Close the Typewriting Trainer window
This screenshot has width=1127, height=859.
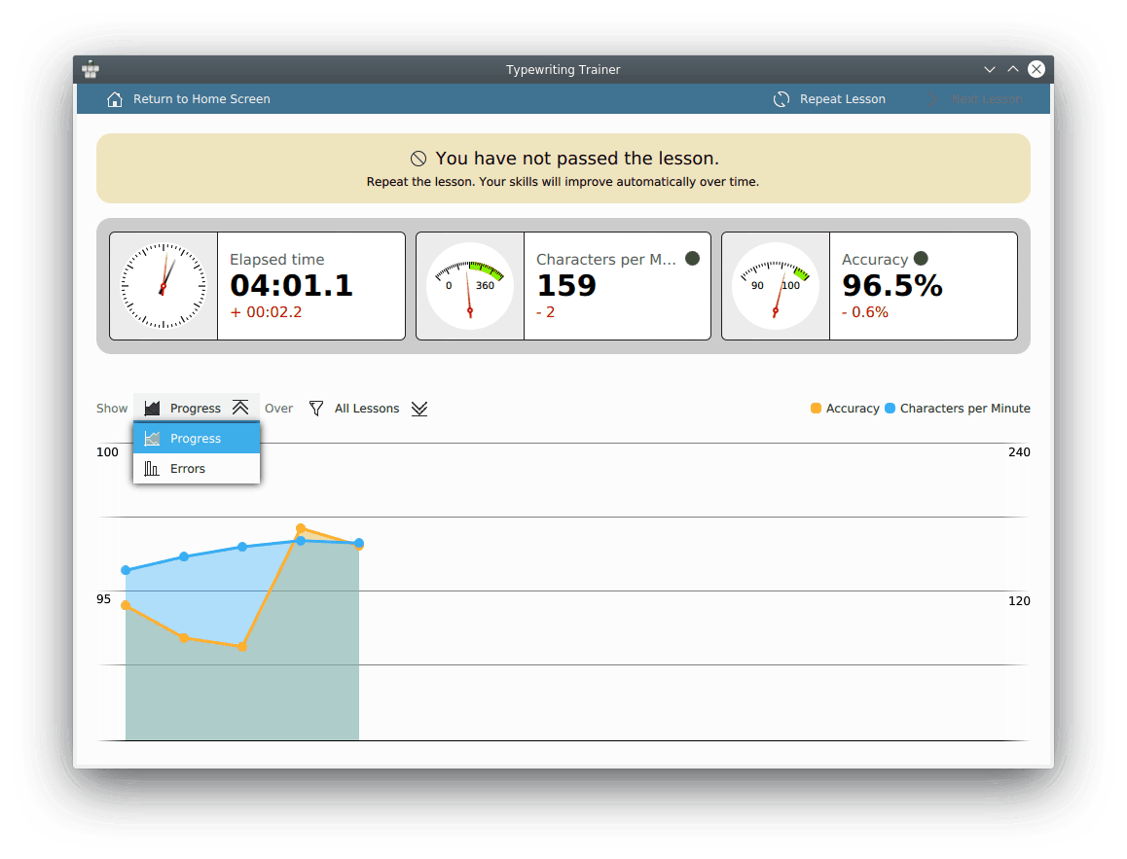(x=1036, y=69)
